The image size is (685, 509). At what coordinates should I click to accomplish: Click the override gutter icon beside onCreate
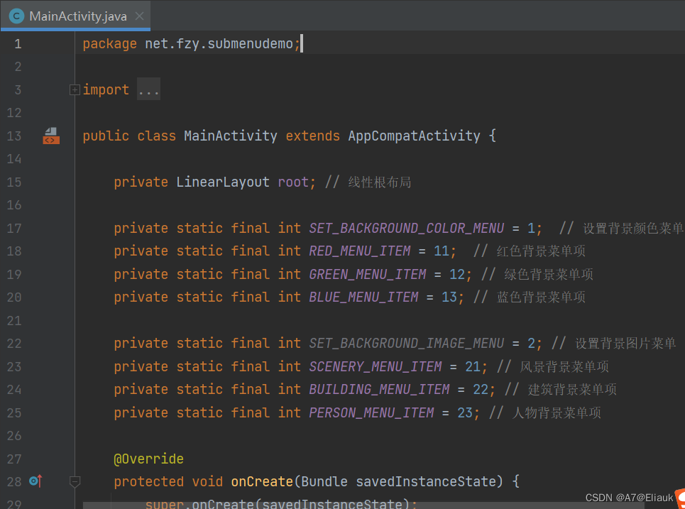tap(35, 481)
